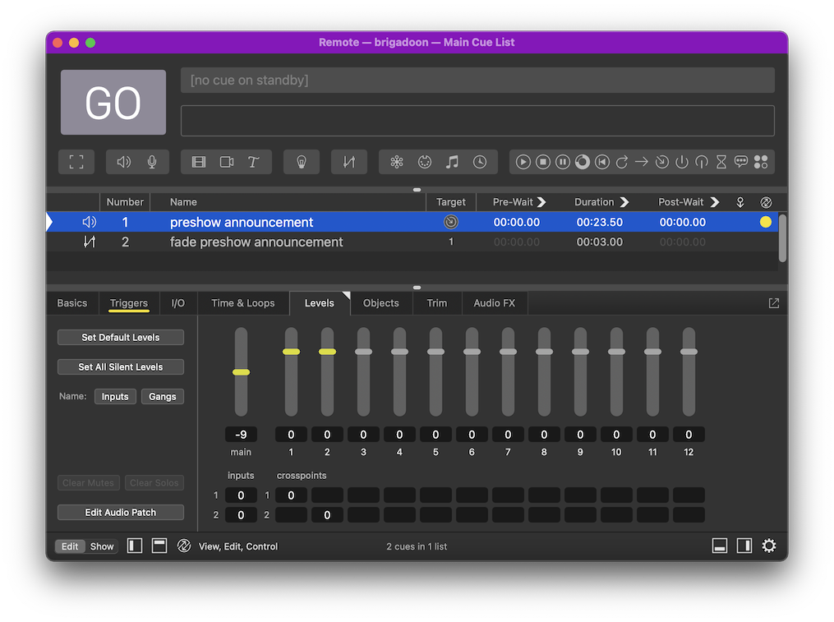Expand the Pre-Wait column arrow
The width and height of the screenshot is (834, 622).
pos(542,202)
